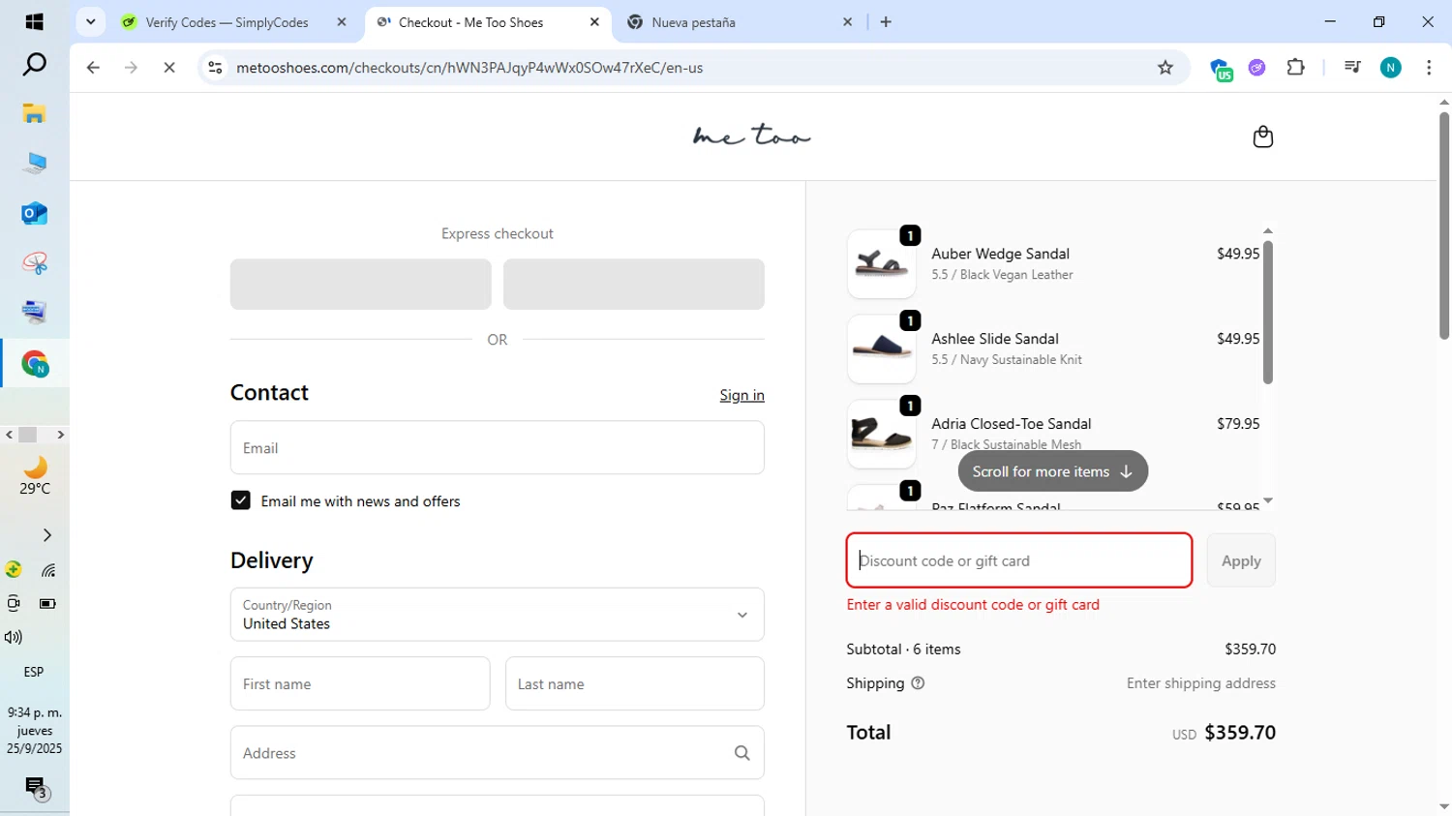Click the shipping help question mark icon

pyautogui.click(x=918, y=683)
